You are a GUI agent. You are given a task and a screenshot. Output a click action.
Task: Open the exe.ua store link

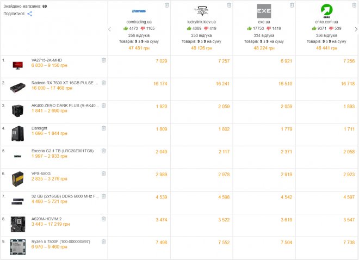tap(264, 22)
